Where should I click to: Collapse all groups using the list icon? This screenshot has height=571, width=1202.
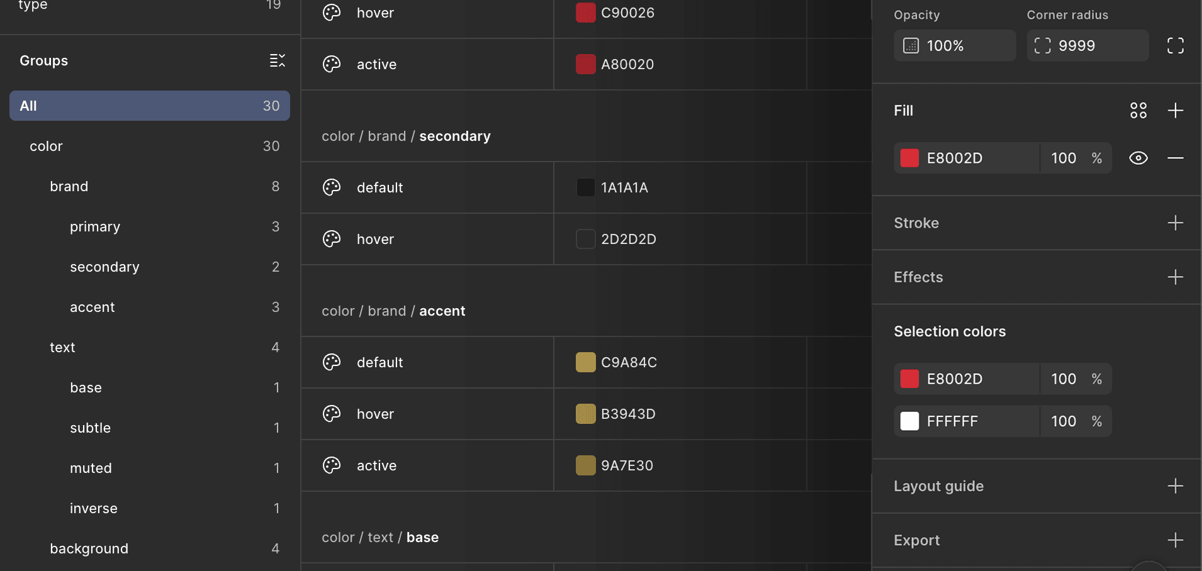point(277,60)
